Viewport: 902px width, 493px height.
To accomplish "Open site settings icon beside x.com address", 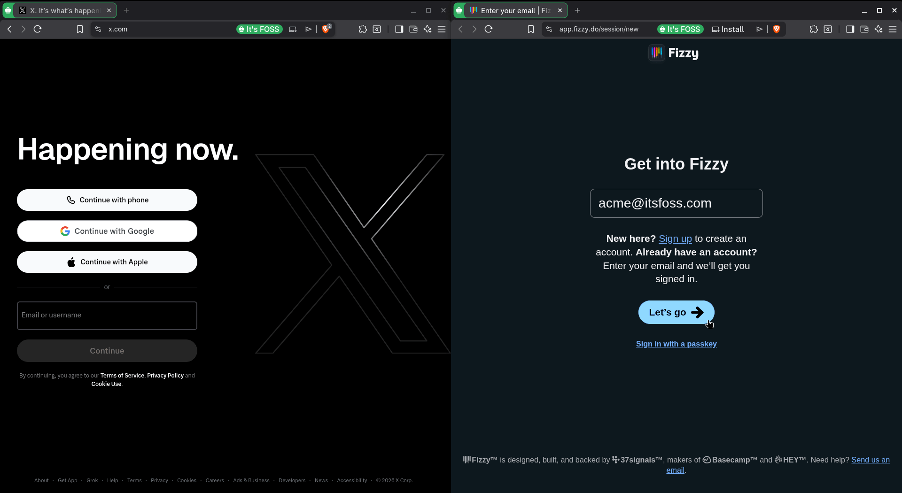I will pos(98,29).
